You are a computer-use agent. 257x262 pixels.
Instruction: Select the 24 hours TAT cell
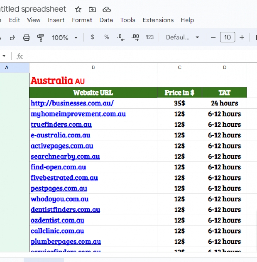tap(225, 103)
